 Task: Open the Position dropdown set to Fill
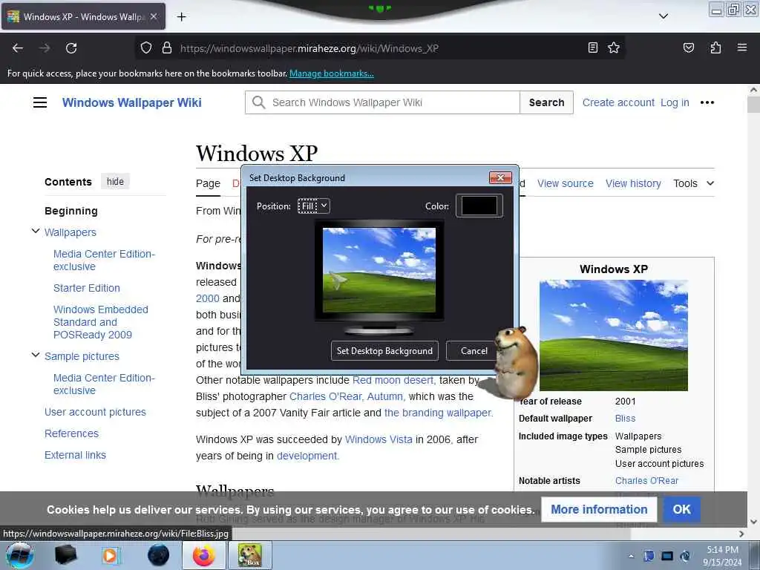(314, 206)
